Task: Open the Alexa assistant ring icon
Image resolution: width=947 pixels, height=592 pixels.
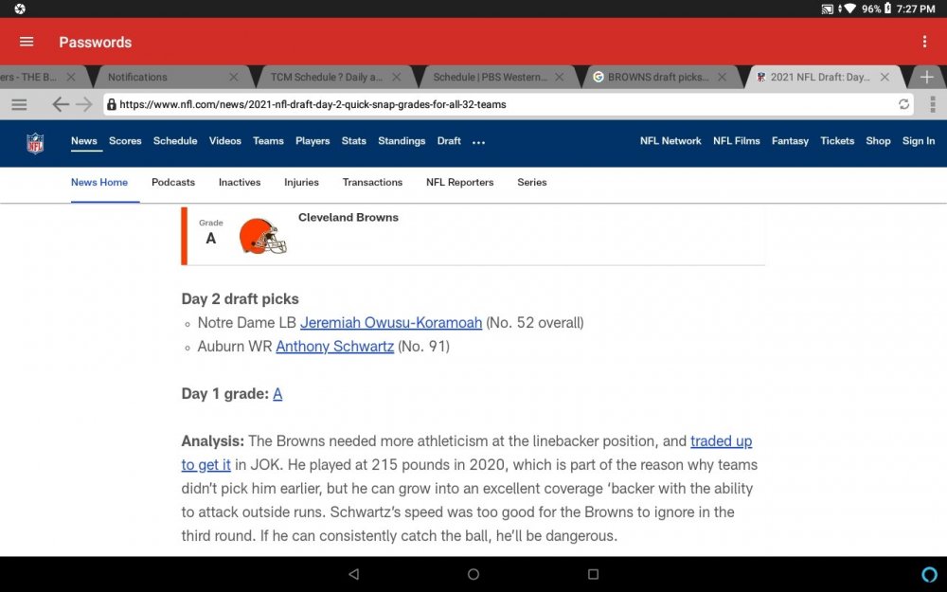Action: [930, 574]
